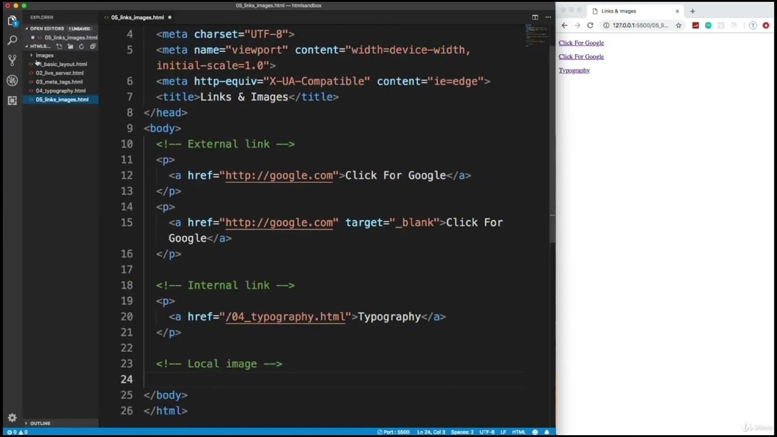Image resolution: width=777 pixels, height=437 pixels.
Task: Open 01_basic_layout.html in the explorer
Action: click(61, 64)
